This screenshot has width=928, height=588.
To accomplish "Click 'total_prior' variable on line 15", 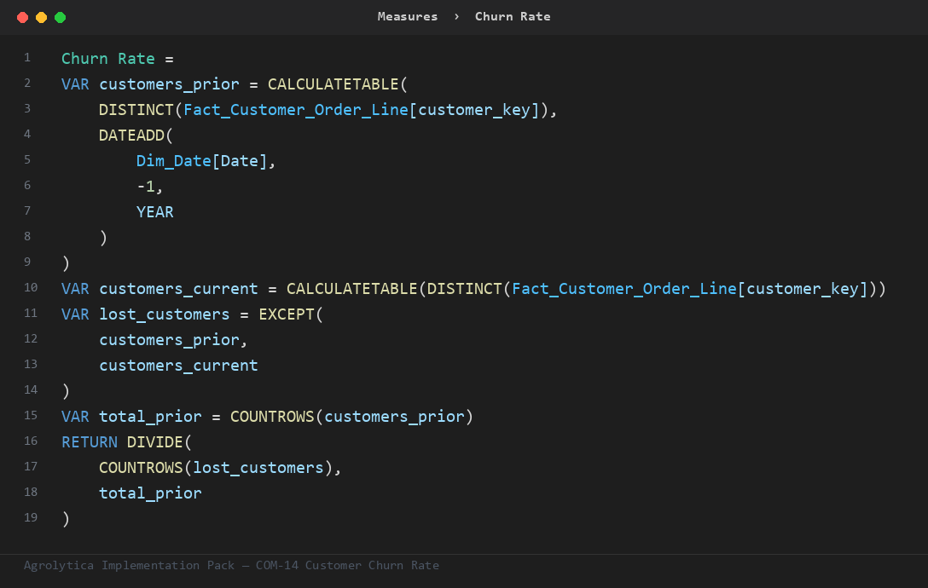I will pyautogui.click(x=150, y=417).
